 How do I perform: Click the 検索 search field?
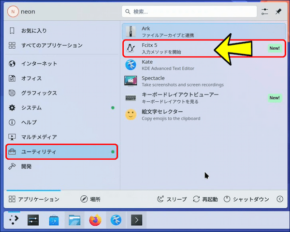pos(188,12)
